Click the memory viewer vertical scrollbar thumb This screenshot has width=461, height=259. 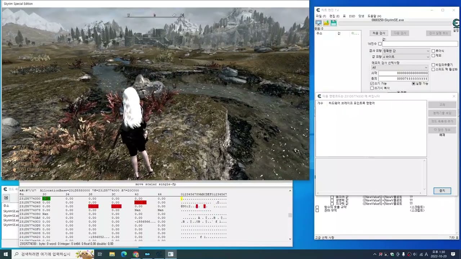pyautogui.click(x=290, y=215)
